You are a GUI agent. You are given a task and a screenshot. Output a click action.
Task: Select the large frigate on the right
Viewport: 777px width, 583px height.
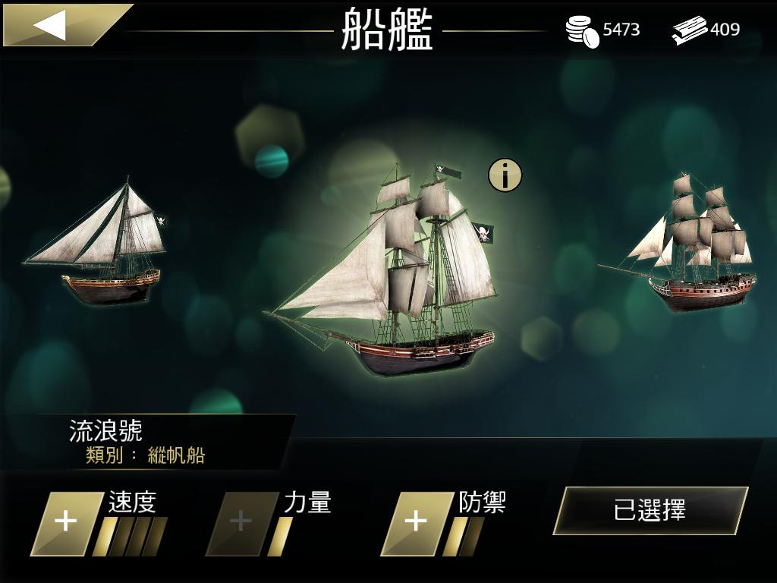coord(678,242)
